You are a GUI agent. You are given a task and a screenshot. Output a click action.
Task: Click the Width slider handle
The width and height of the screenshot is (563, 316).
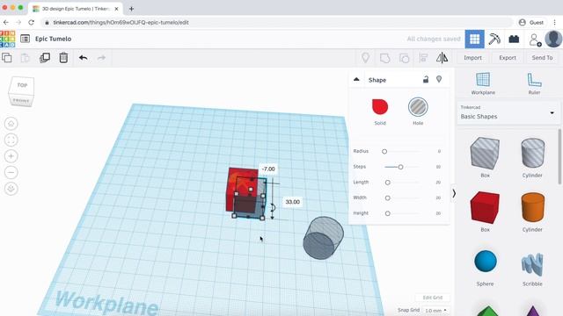(x=387, y=198)
